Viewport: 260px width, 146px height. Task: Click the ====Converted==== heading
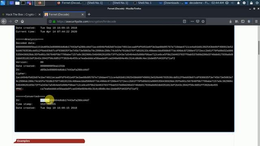pyautogui.click(x=30, y=97)
